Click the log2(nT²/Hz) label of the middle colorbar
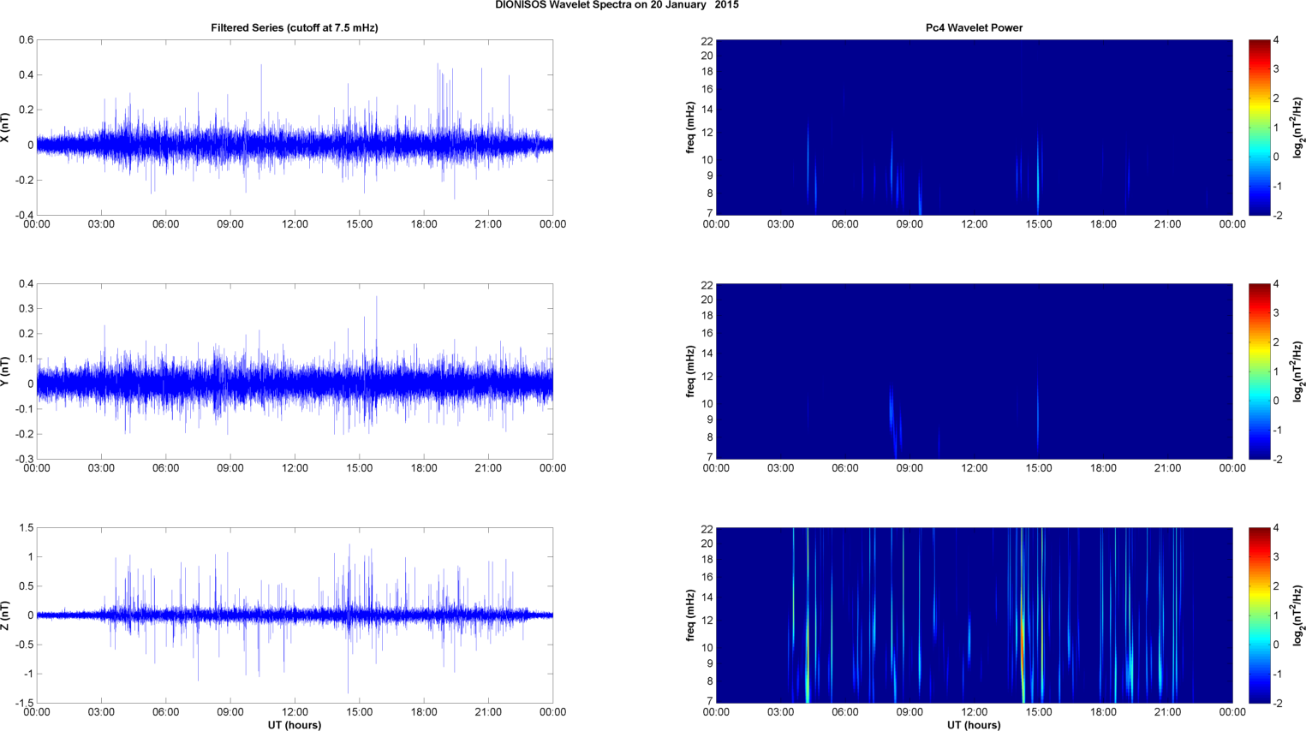 coord(1298,371)
